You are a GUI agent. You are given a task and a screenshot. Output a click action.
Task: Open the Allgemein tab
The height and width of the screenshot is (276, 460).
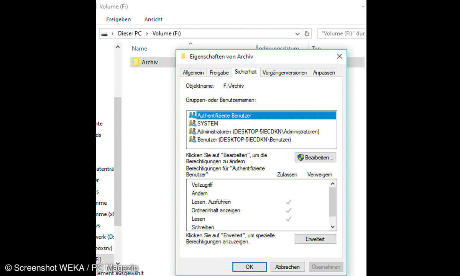coord(193,72)
